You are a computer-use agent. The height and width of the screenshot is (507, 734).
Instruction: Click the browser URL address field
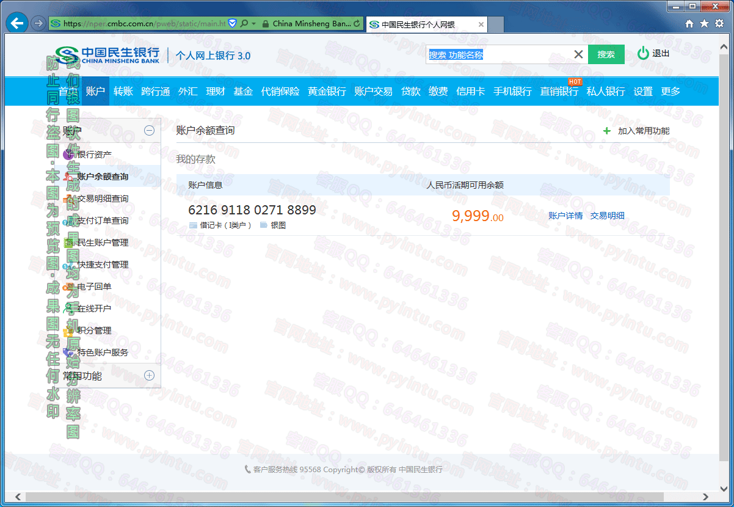144,24
